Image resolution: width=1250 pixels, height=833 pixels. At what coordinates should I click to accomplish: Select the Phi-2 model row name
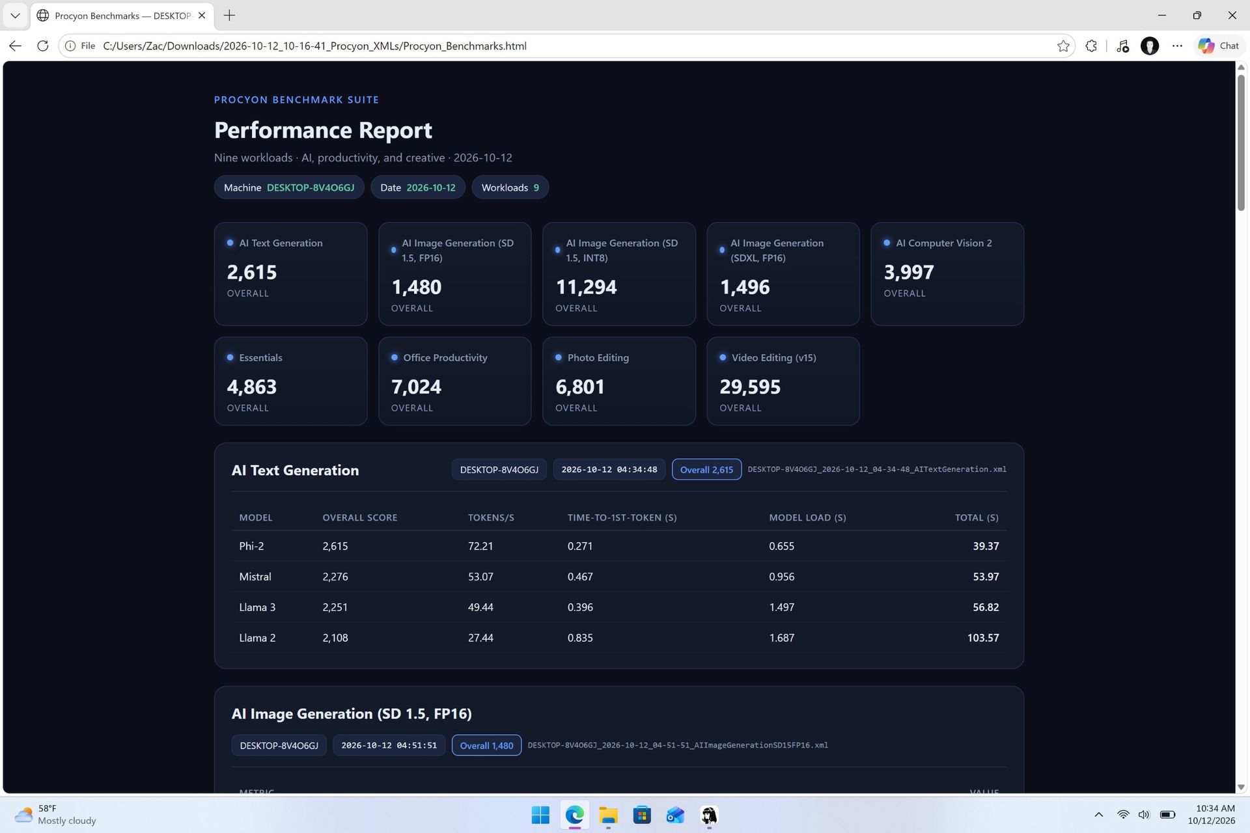click(251, 546)
